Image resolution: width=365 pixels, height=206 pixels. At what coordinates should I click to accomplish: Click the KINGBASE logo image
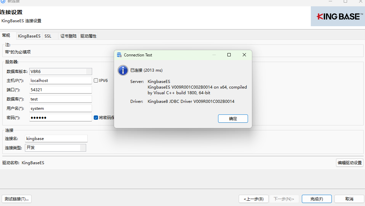tap(338, 16)
